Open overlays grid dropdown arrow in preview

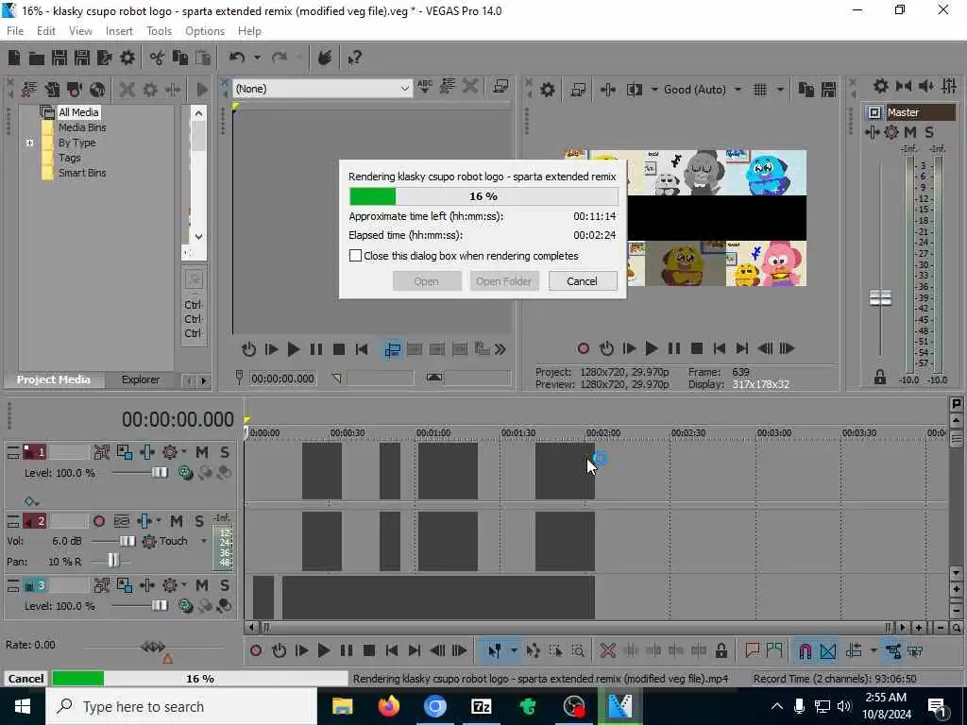pyautogui.click(x=780, y=90)
